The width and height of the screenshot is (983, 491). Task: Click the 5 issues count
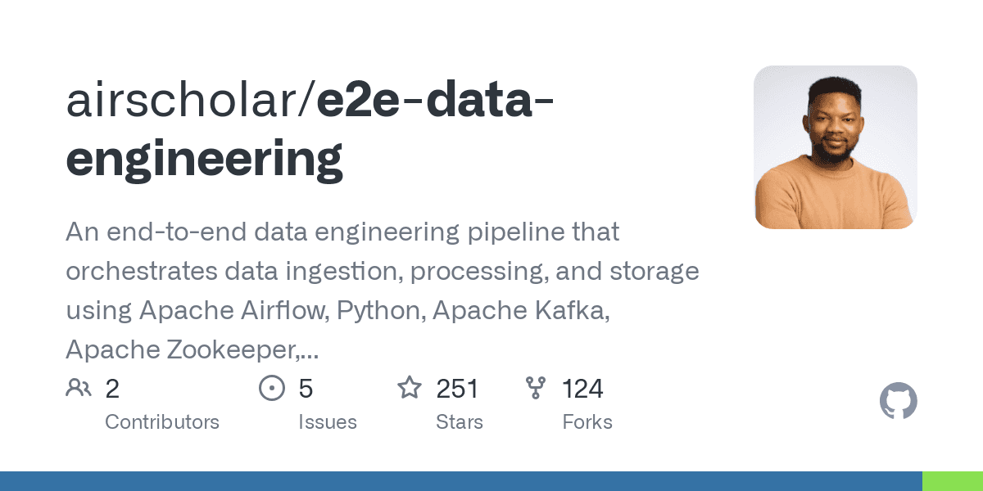[306, 389]
